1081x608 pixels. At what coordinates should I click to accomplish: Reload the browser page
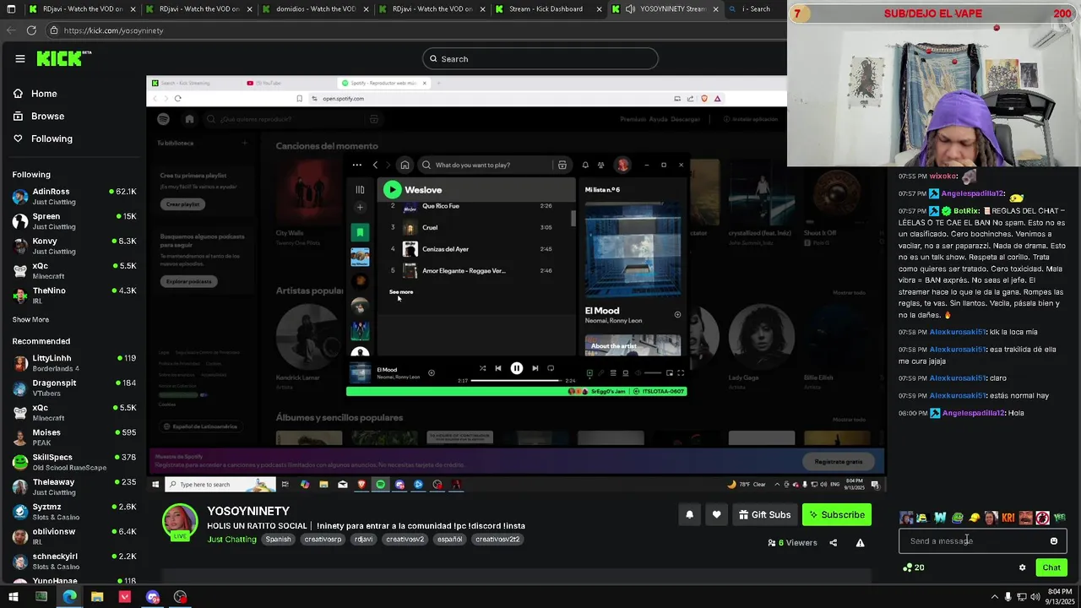pyautogui.click(x=31, y=30)
